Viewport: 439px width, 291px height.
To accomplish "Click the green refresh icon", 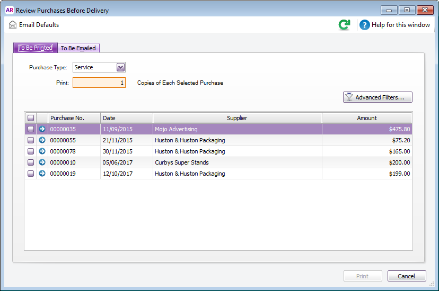I will (x=345, y=25).
